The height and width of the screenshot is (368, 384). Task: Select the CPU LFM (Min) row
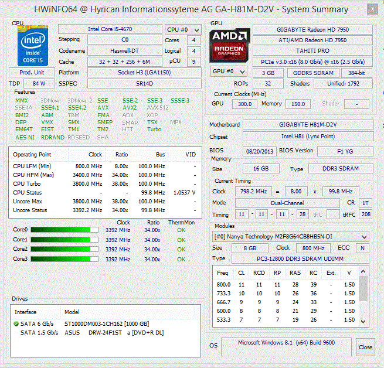(106, 166)
